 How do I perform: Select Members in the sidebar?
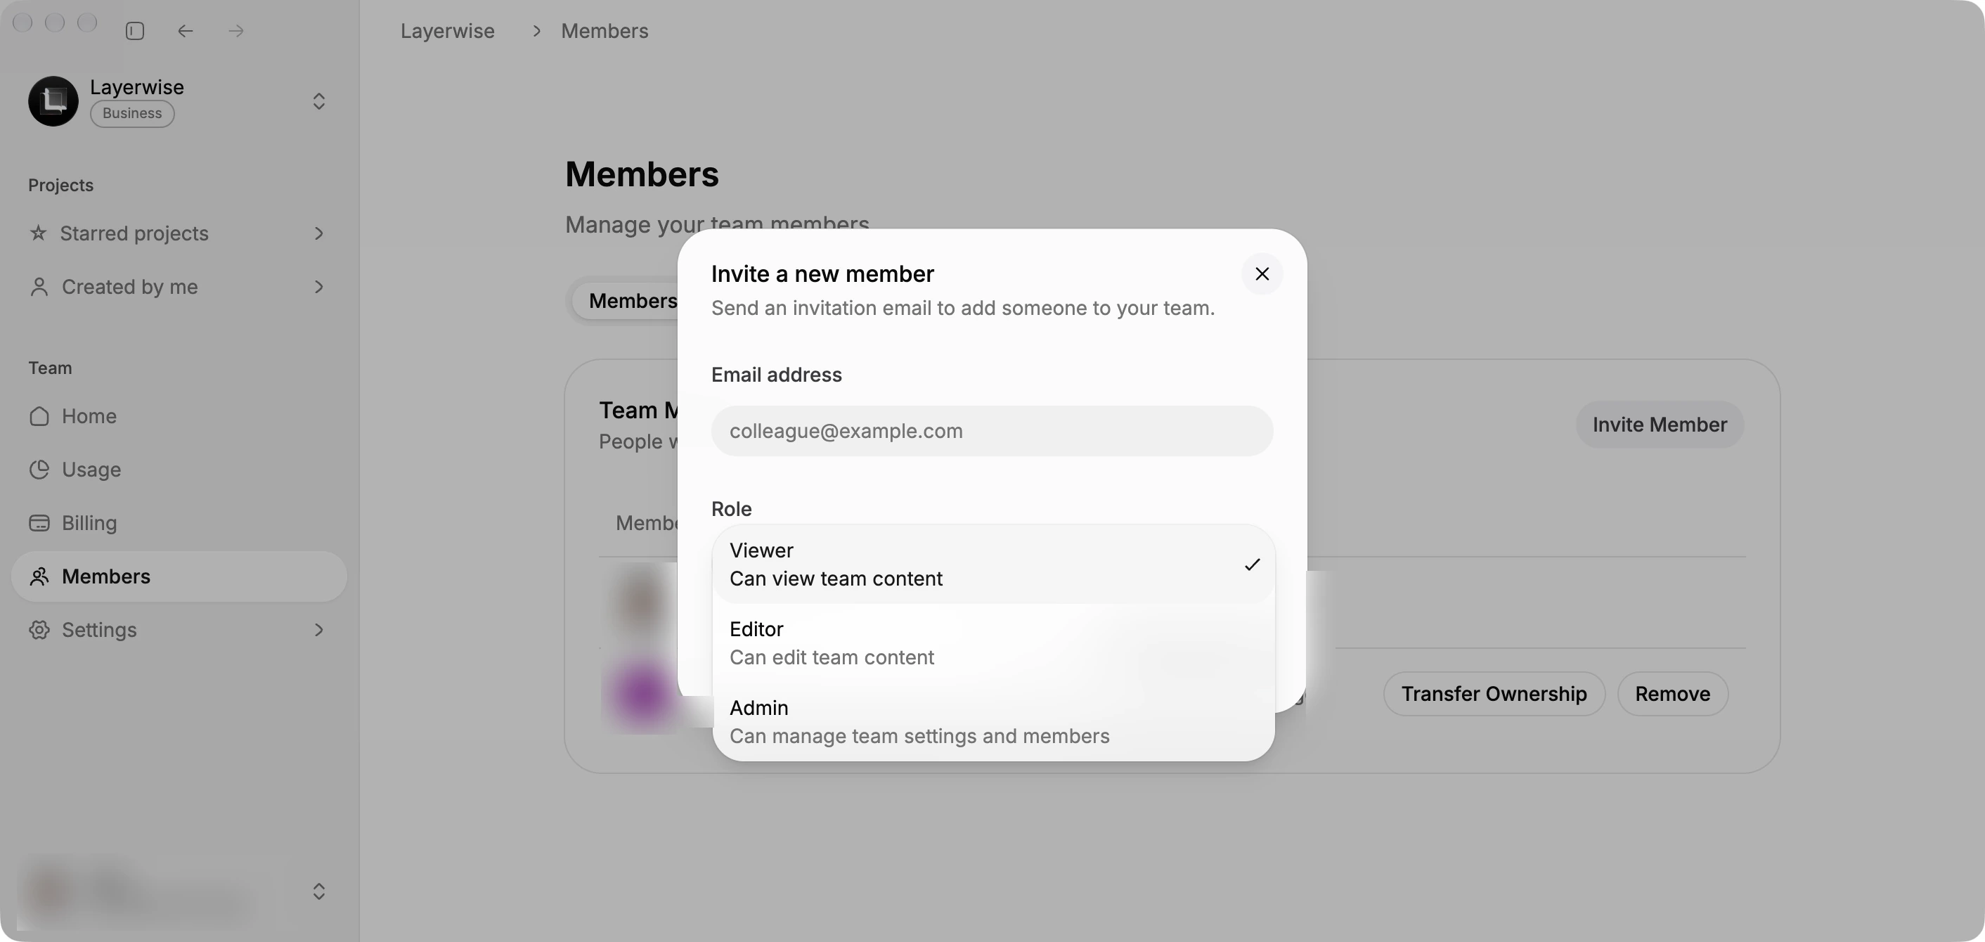[179, 576]
